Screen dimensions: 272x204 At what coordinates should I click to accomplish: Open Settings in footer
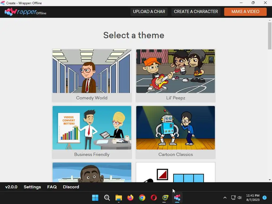(32, 187)
